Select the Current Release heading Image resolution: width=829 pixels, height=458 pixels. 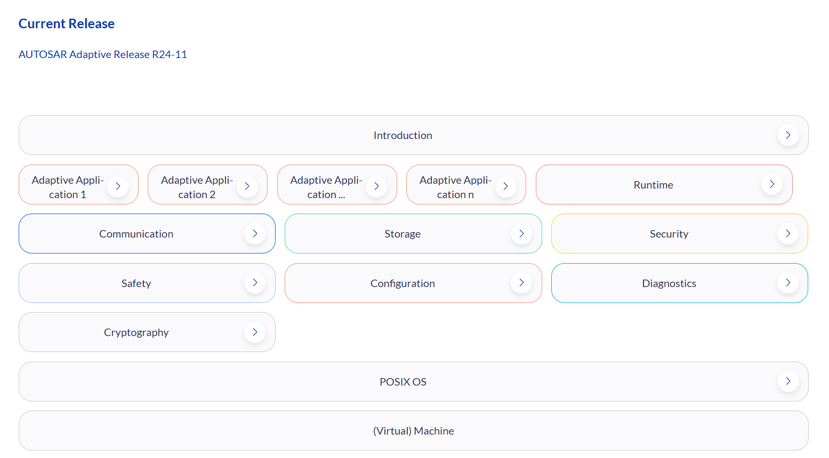coord(67,24)
